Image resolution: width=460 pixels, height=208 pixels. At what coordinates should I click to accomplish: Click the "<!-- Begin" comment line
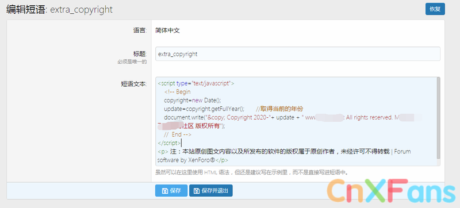(178, 92)
